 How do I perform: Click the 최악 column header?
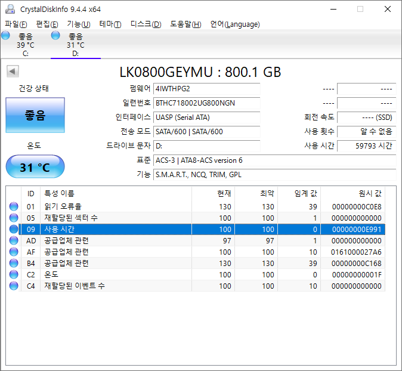point(256,193)
